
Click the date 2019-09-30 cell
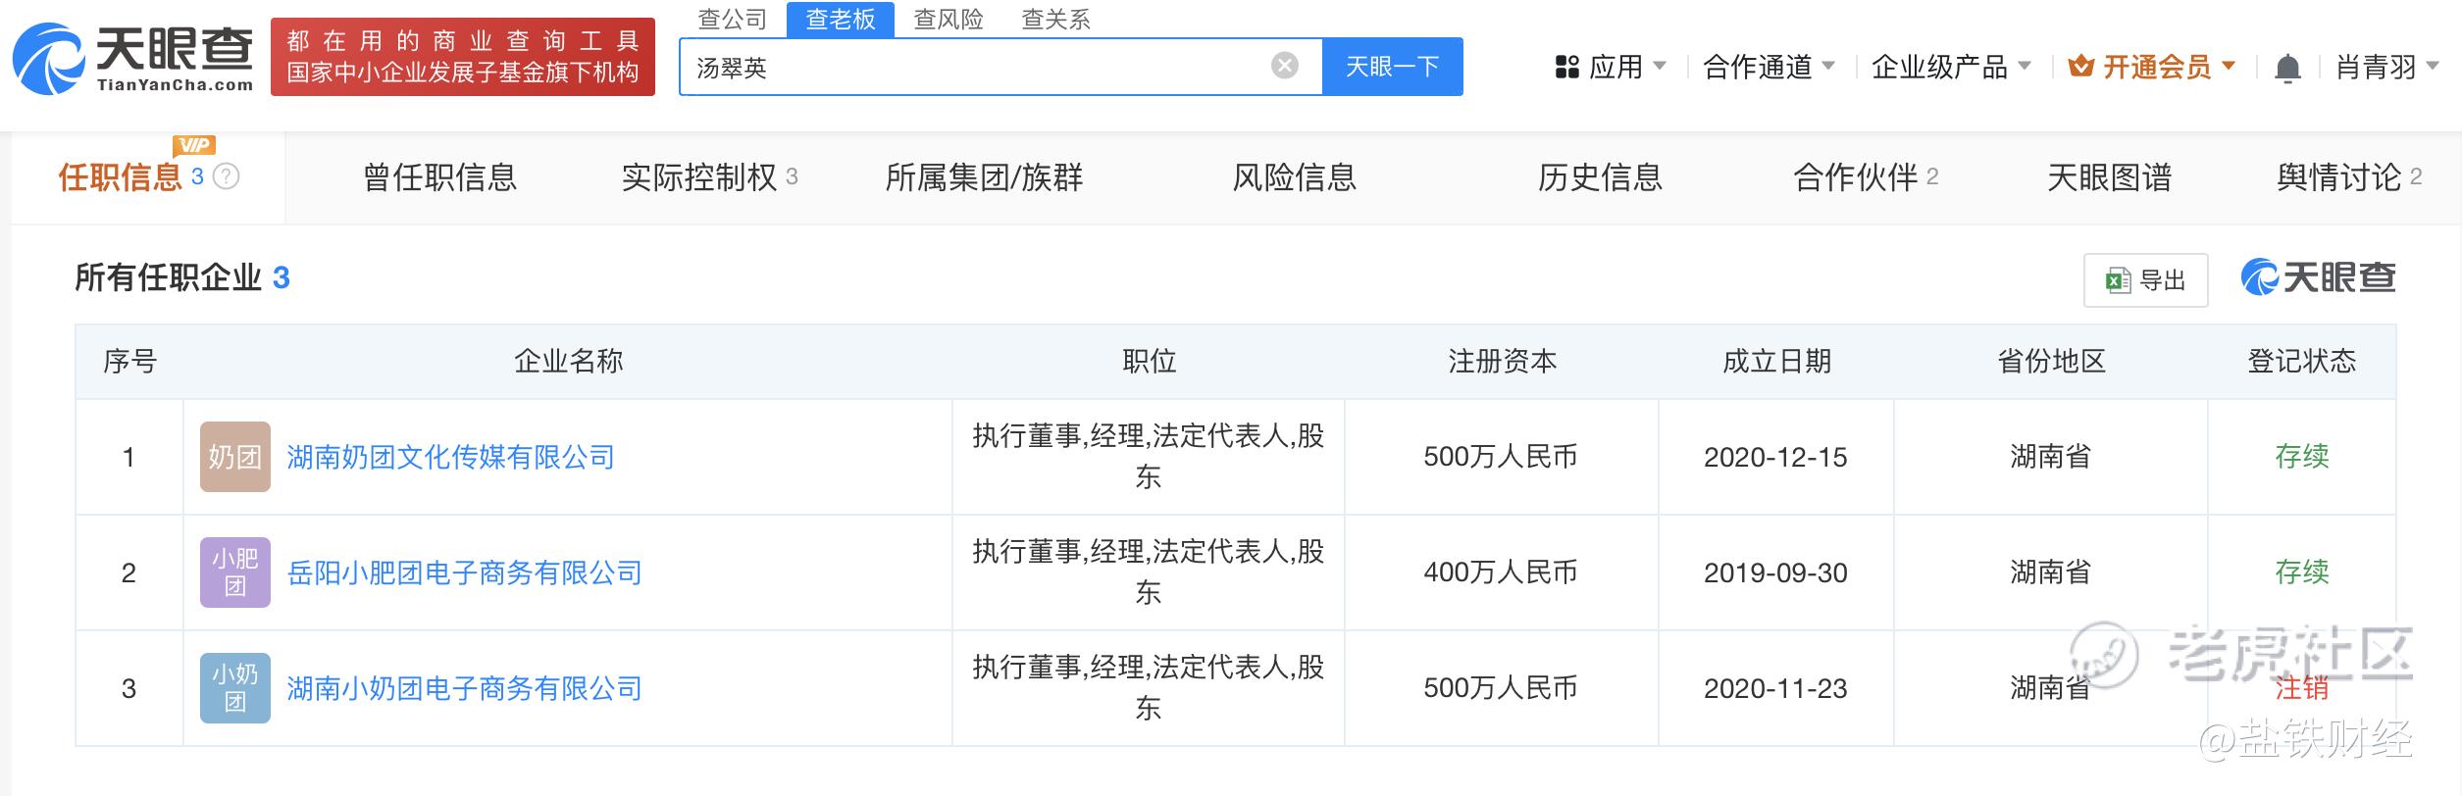pos(1775,572)
